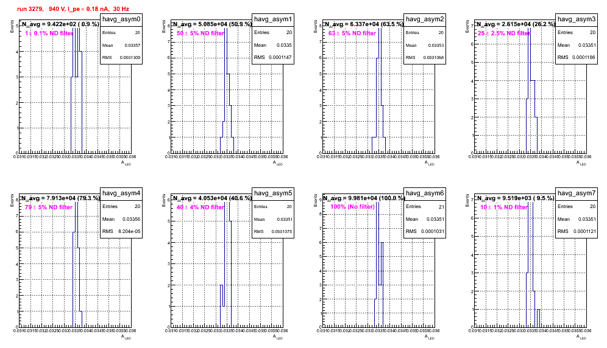Click RMS 0.0001075 in havg_asym5 stats
This screenshot has width=607, height=348.
click(273, 232)
